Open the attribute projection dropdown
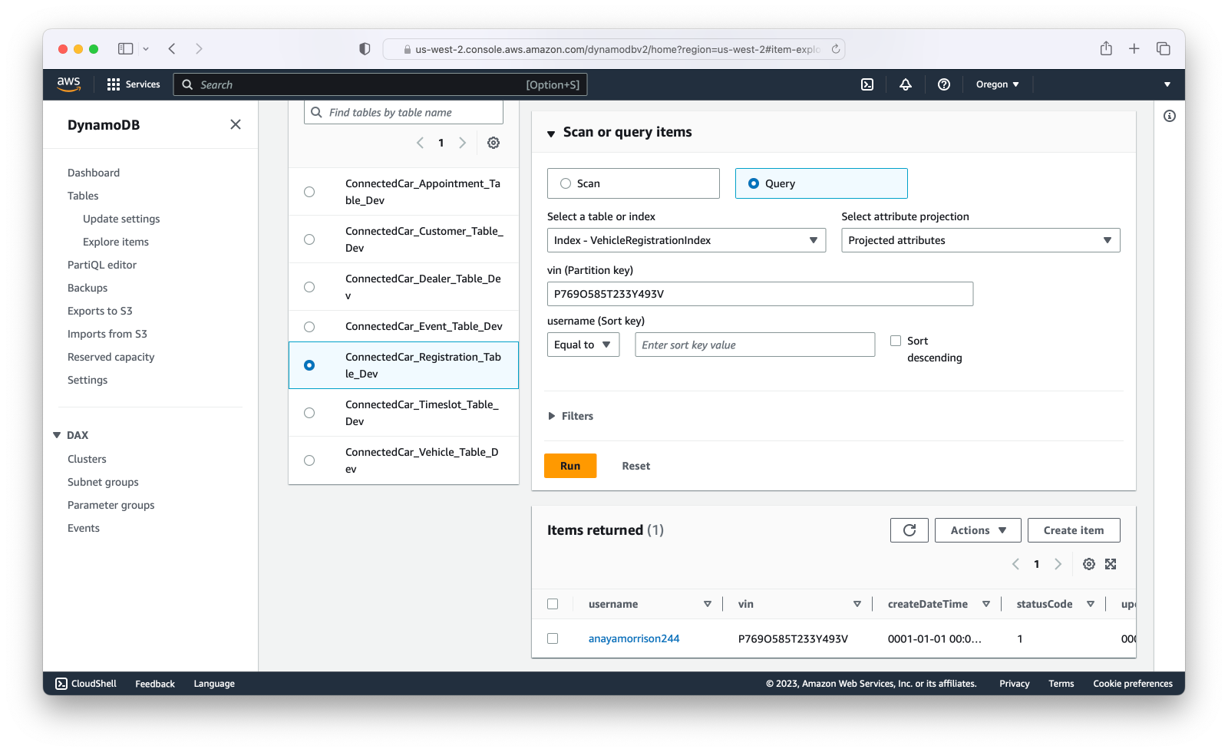The width and height of the screenshot is (1228, 752). (980, 240)
